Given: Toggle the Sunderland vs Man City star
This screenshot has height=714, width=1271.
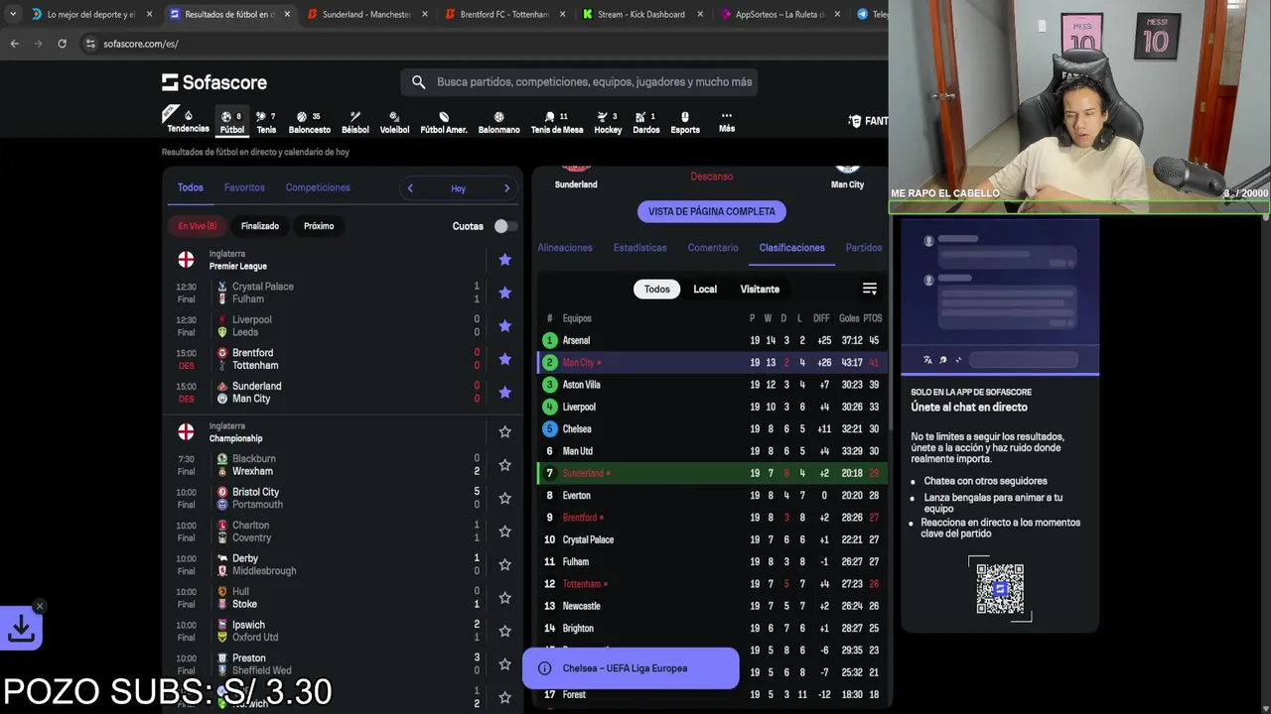Looking at the screenshot, I should coord(504,393).
